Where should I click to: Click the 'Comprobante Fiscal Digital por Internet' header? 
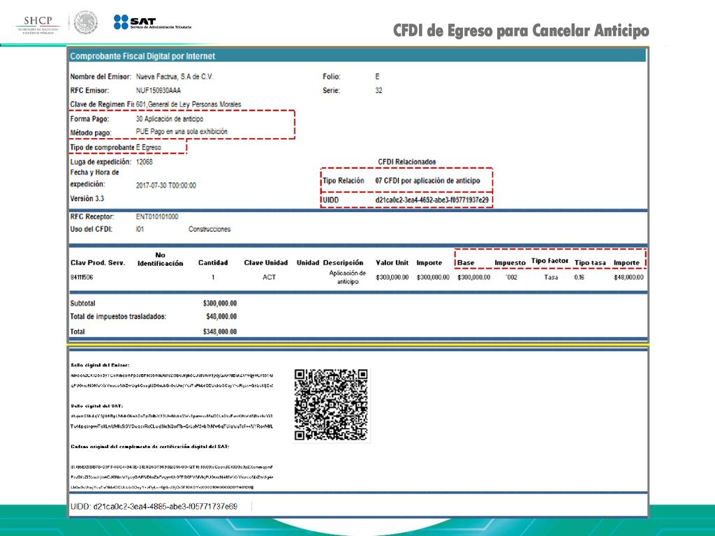coord(142,56)
